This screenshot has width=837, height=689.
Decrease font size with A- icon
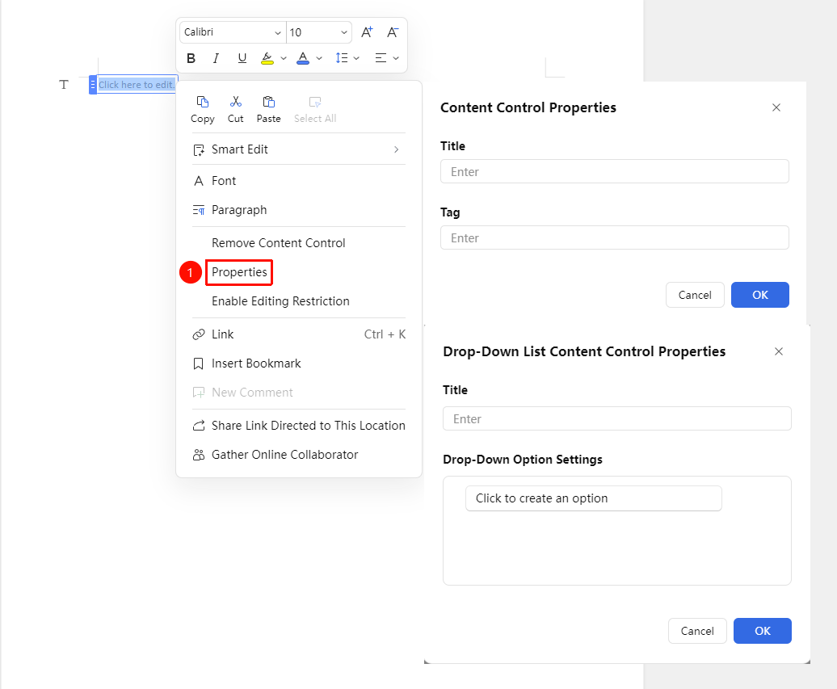[x=393, y=32]
